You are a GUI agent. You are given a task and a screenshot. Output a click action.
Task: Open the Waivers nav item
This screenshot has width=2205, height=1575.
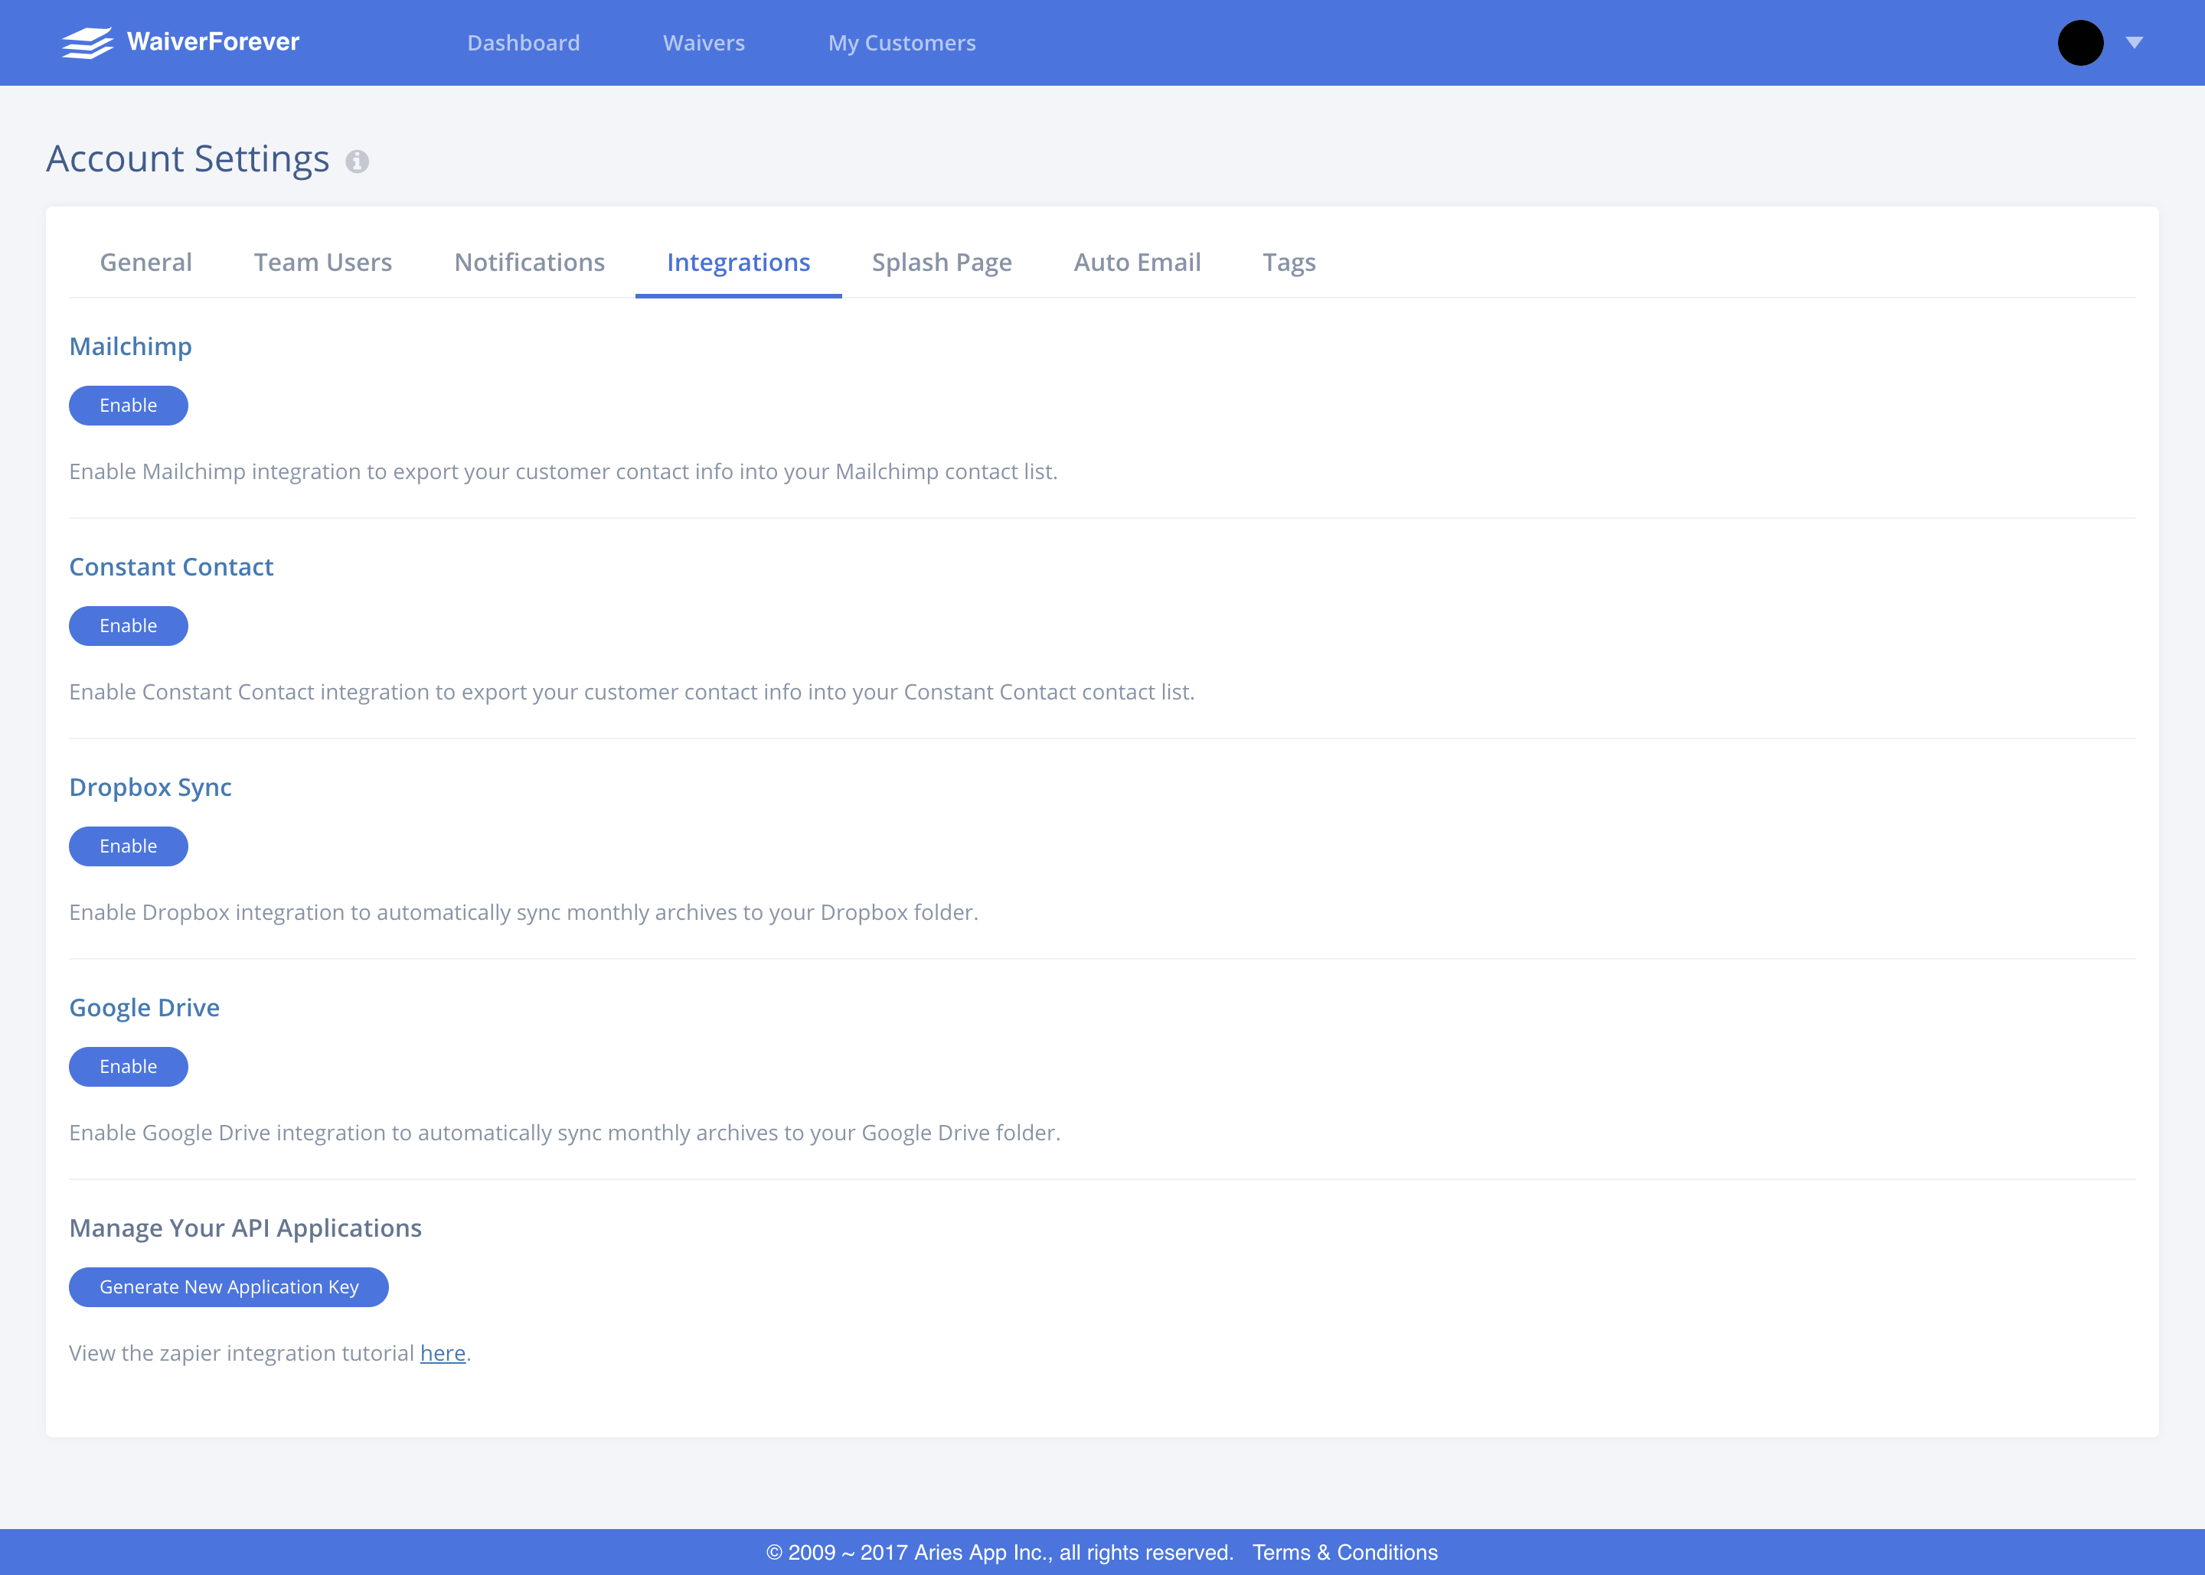click(x=704, y=43)
